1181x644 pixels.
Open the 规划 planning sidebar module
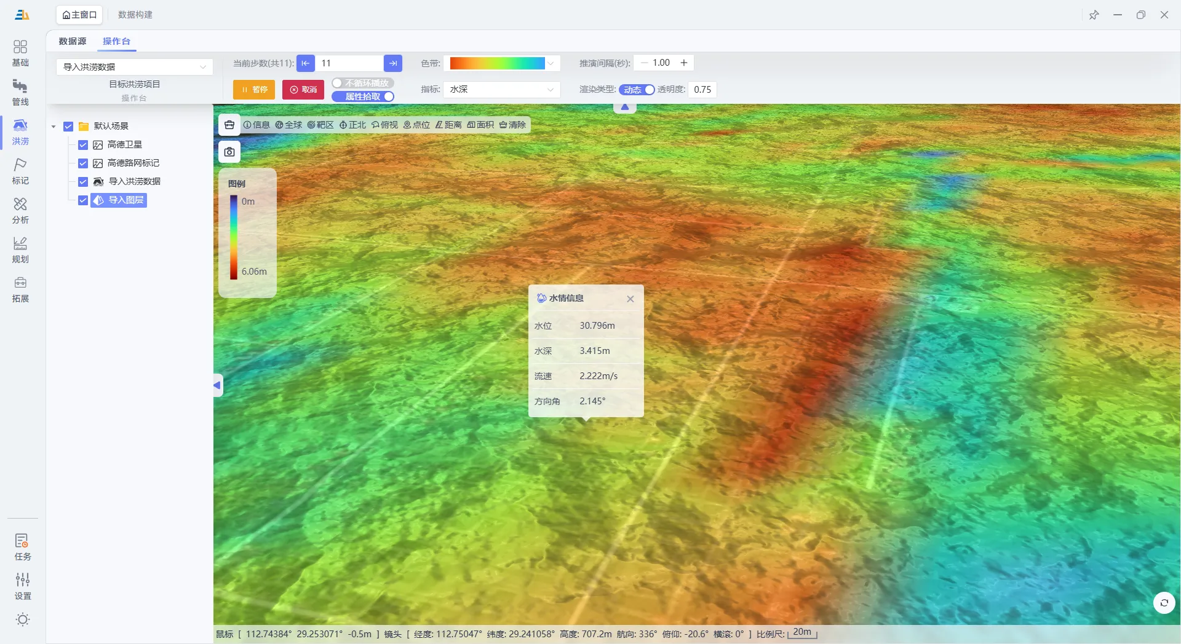[20, 249]
